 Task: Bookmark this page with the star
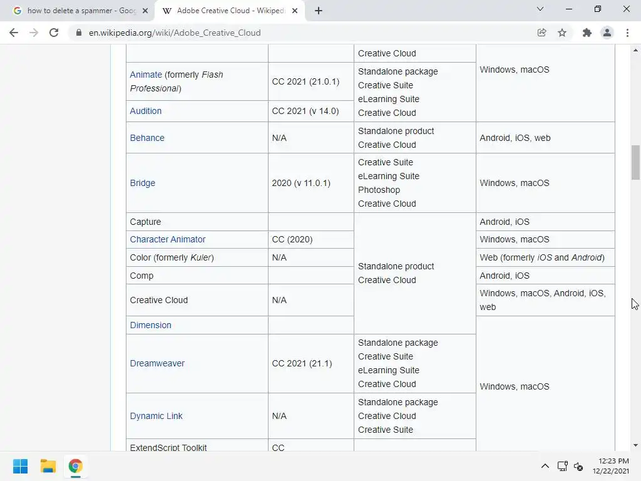click(x=562, y=33)
